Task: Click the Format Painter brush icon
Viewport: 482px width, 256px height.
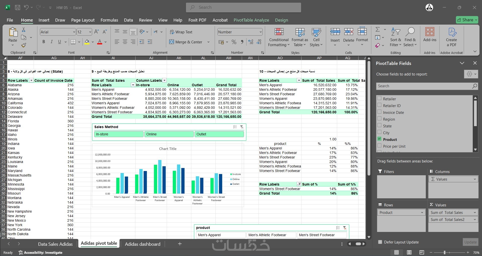Action: point(24,45)
